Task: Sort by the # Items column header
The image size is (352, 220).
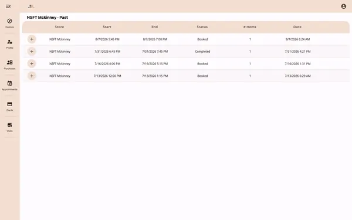Action: [x=250, y=27]
